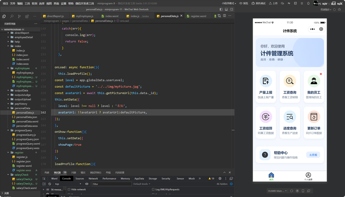This screenshot has width=345, height=197.
Task: Open the Explorer view in the activity bar
Action: tap(4, 16)
